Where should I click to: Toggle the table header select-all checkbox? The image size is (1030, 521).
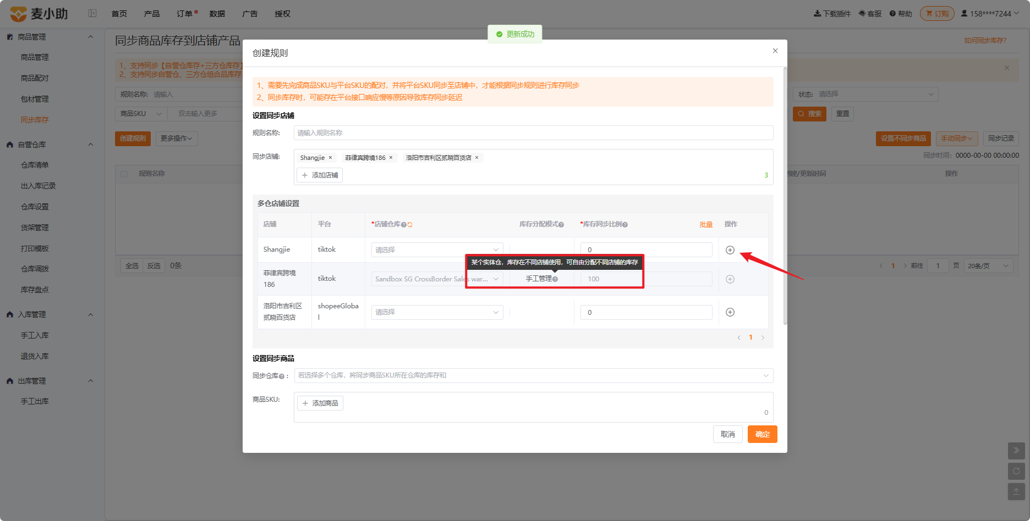124,174
